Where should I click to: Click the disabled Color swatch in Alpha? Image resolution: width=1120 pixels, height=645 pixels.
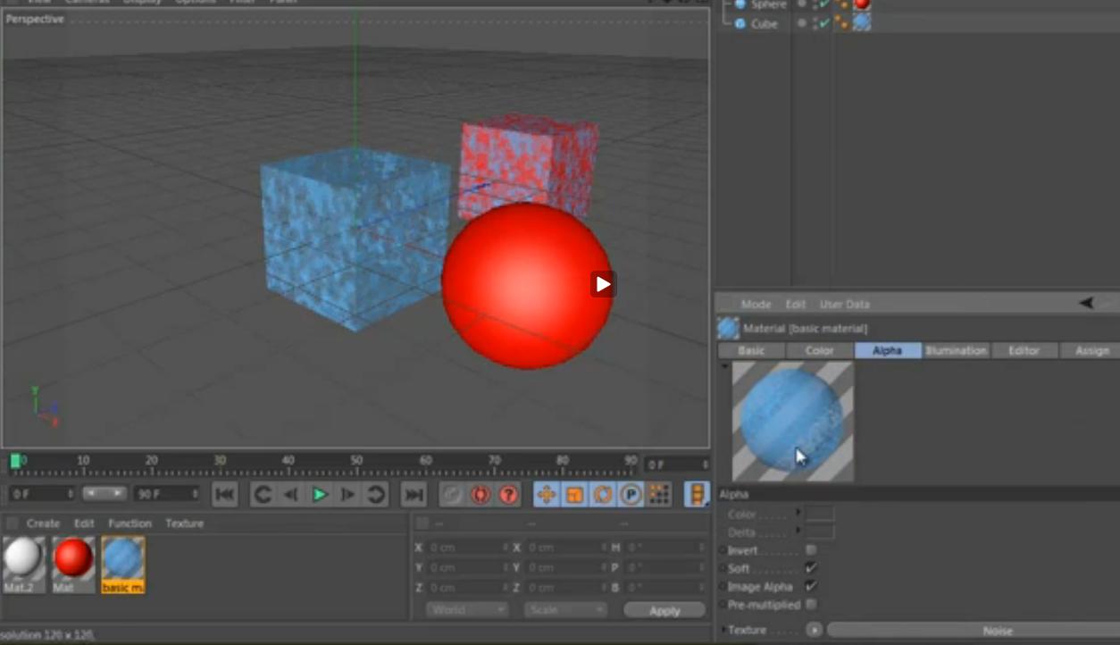[x=820, y=515]
